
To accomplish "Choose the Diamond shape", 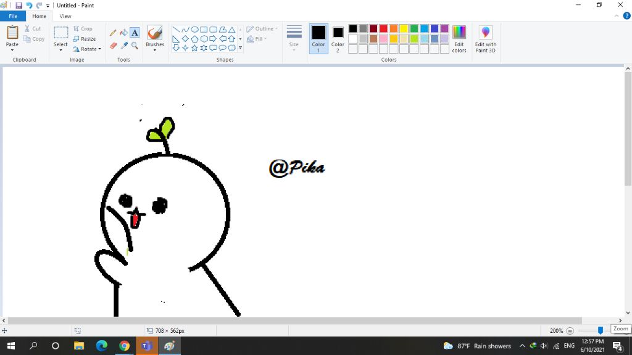I will click(x=185, y=39).
